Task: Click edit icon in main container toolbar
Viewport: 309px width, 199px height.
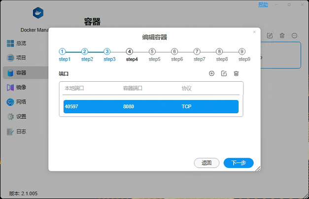Action: click(270, 35)
